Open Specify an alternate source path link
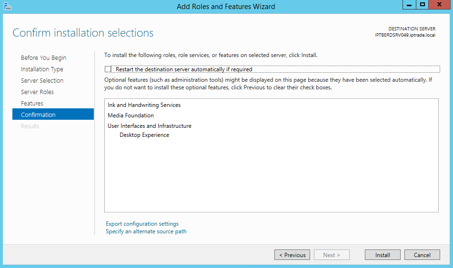The width and height of the screenshot is (453, 268). (x=146, y=231)
